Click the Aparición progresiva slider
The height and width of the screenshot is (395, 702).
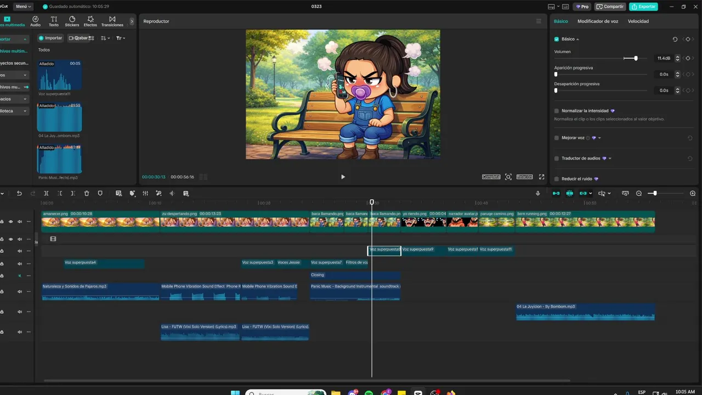(x=601, y=74)
